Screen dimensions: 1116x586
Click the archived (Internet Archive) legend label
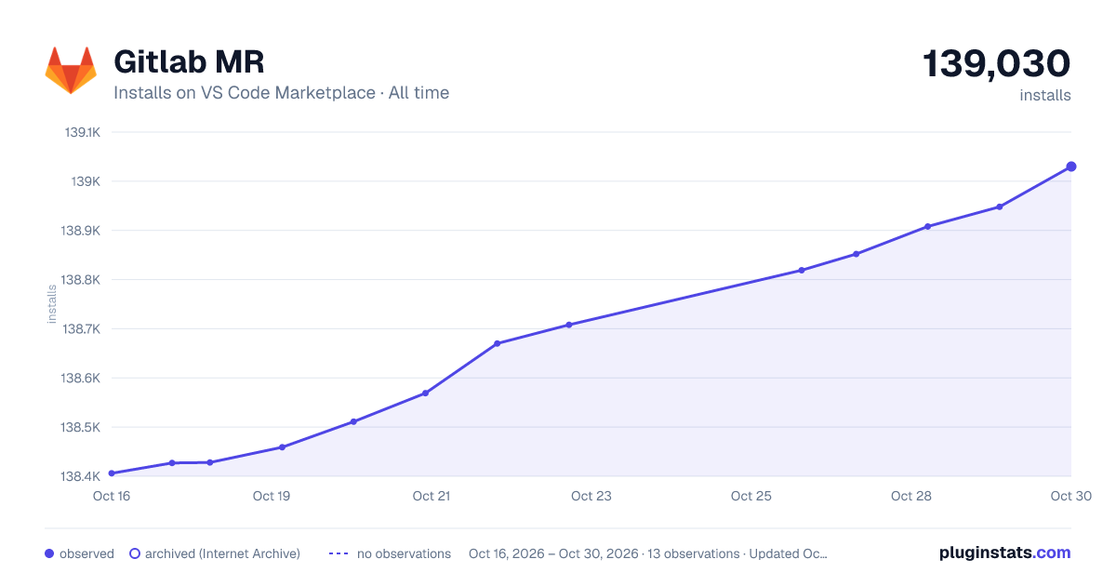pos(222,553)
